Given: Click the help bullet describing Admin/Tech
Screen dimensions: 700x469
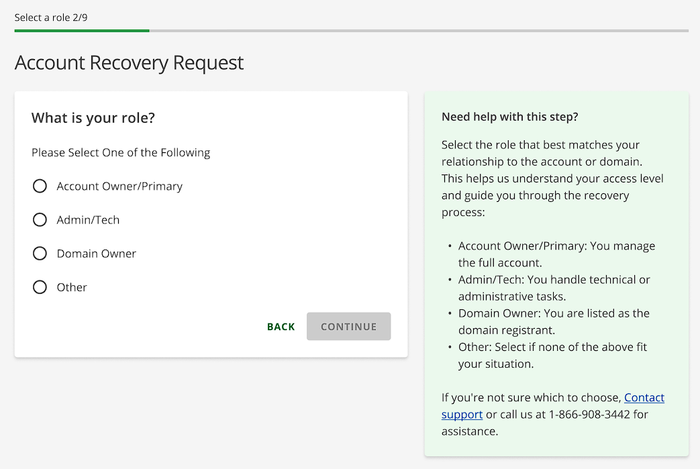Looking at the screenshot, I should click(x=554, y=288).
